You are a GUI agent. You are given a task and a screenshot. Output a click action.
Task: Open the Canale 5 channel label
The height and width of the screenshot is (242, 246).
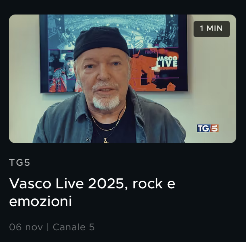pyautogui.click(x=73, y=227)
